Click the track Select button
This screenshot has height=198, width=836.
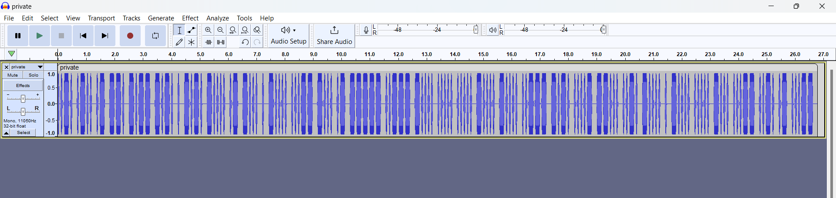tap(24, 133)
